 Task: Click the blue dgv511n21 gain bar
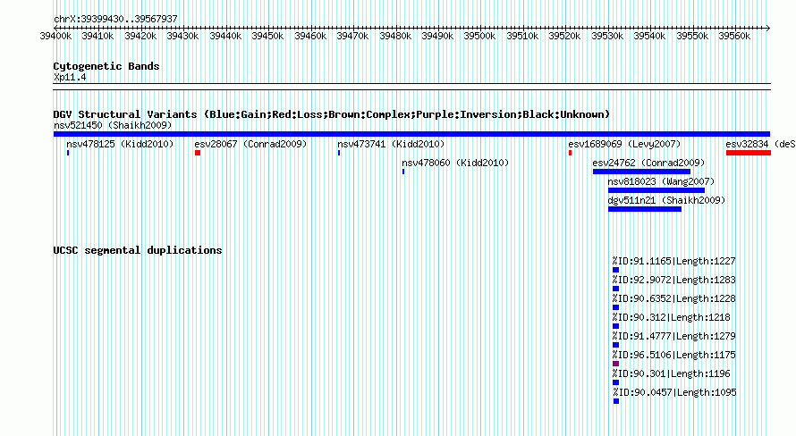coord(645,209)
